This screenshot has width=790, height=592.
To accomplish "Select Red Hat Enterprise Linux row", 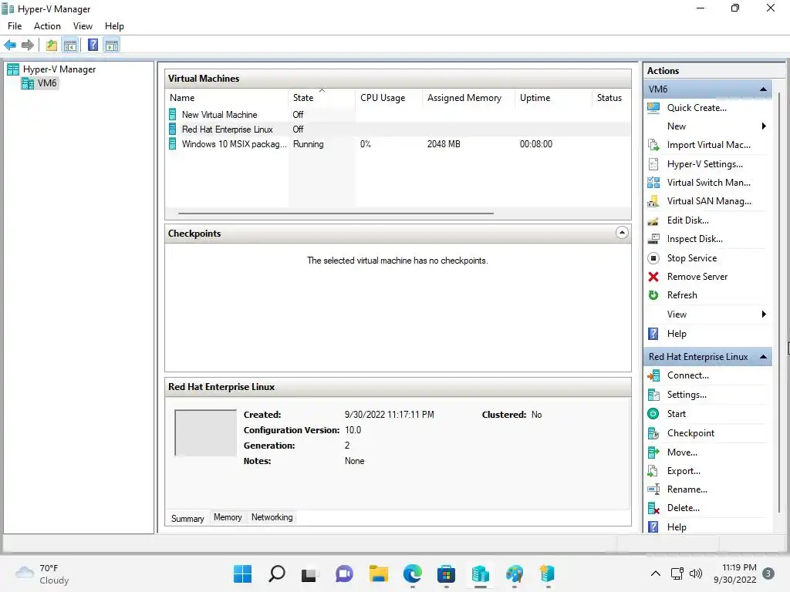I will tap(398, 129).
